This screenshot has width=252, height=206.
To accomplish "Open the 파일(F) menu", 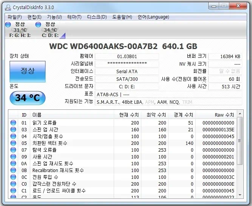I will coord(15,17).
